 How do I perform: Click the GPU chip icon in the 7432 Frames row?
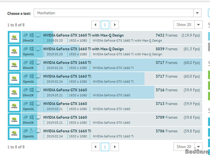26,35
